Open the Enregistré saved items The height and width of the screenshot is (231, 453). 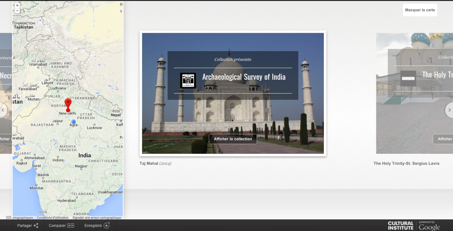97,225
